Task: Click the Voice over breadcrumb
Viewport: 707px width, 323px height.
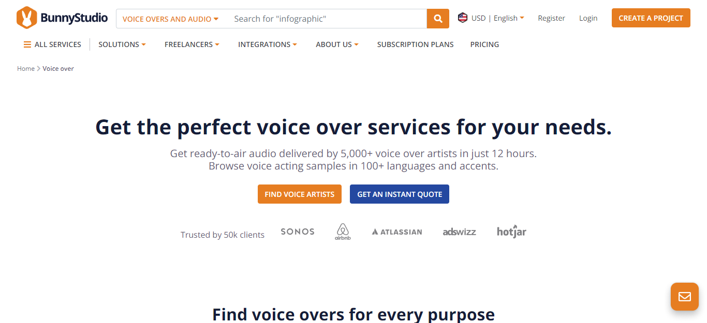Action: (58, 68)
